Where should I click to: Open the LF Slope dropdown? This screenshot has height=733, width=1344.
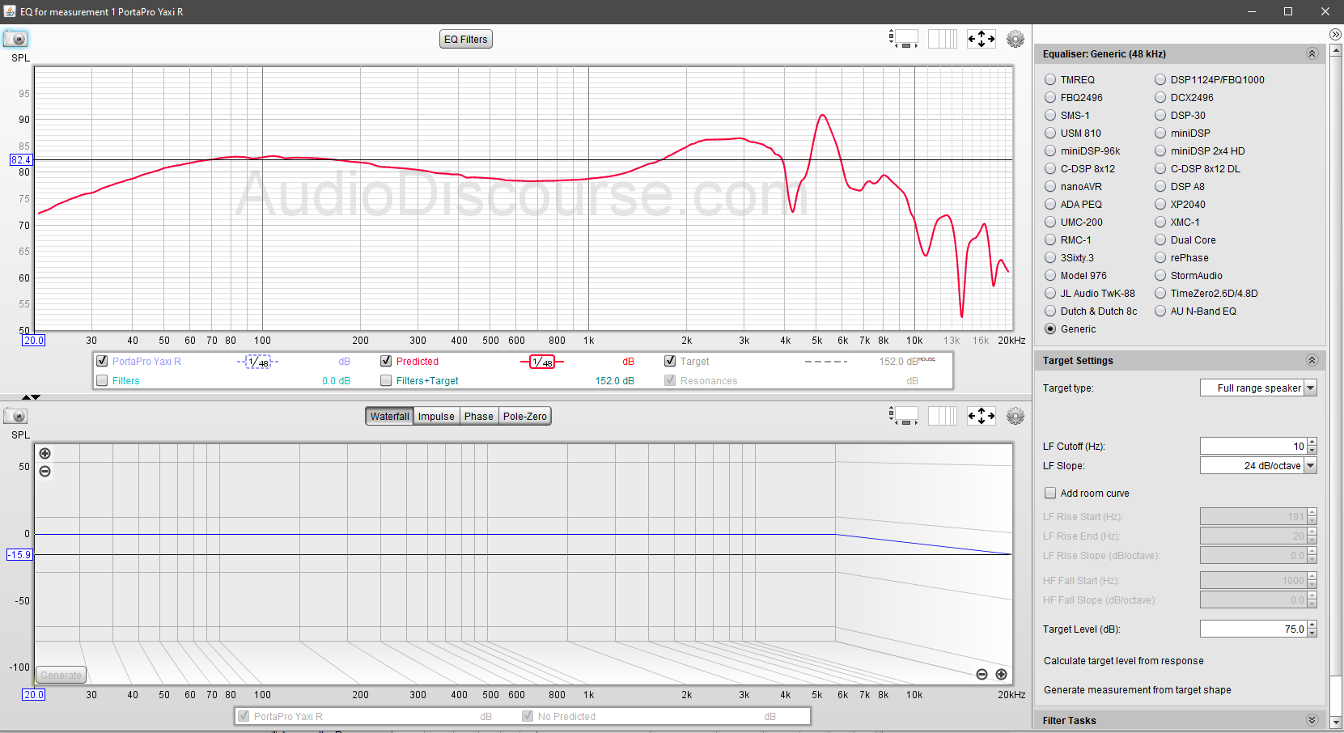pyautogui.click(x=1310, y=465)
